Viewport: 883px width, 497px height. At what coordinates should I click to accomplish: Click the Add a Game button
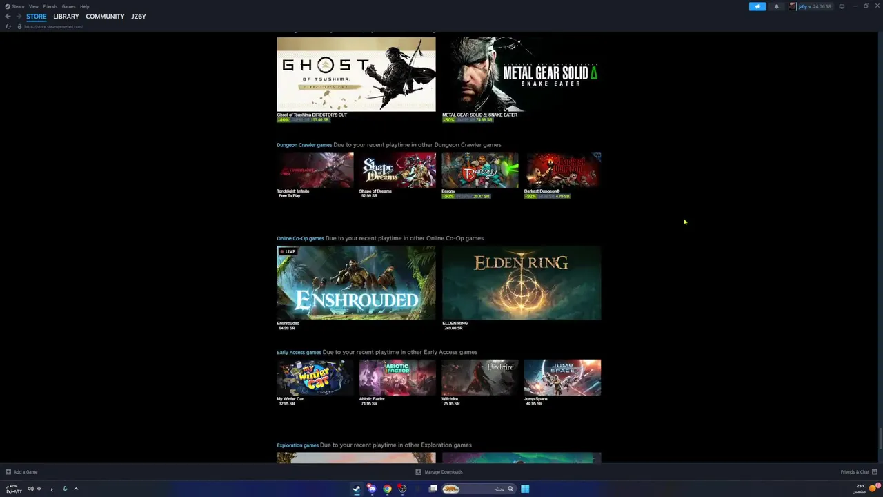21,472
